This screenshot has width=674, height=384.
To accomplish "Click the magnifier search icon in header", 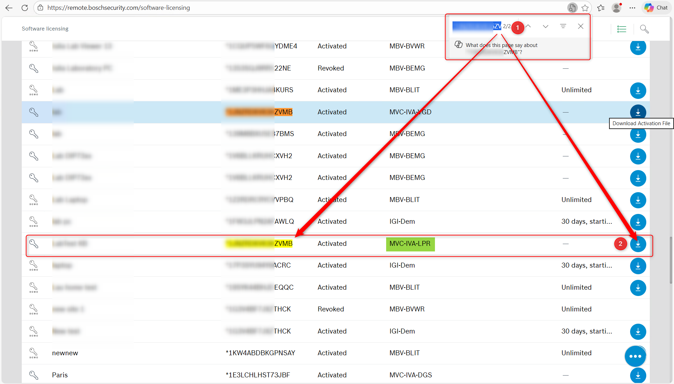I will 644,29.
